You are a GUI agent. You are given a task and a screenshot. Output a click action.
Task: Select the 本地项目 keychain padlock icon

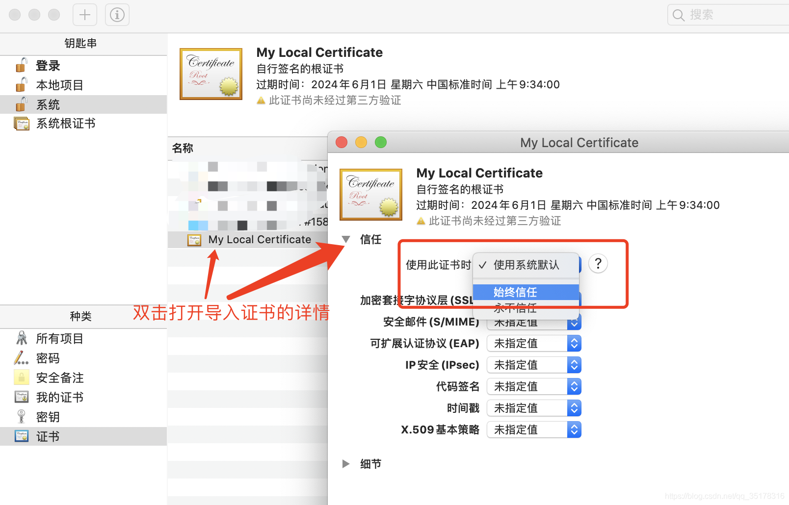coord(21,85)
